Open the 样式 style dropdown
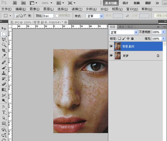Image resolution: width=167 pixels, height=141 pixels. point(95,16)
